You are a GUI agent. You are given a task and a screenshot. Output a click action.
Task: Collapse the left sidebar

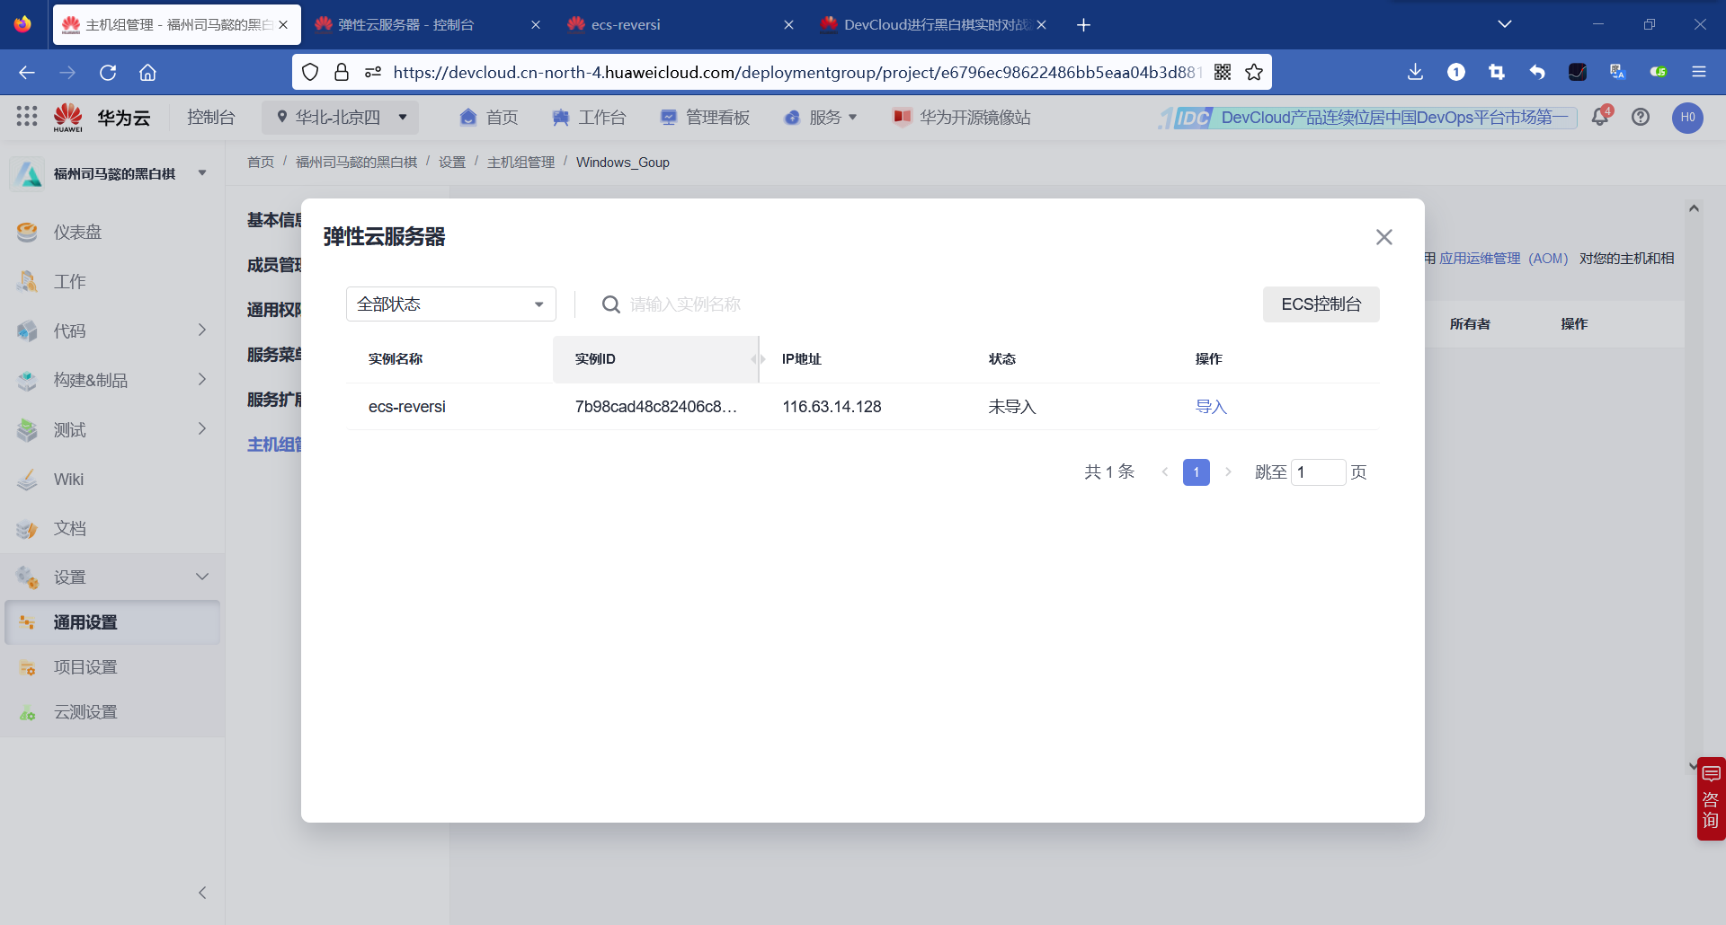pyautogui.click(x=202, y=893)
